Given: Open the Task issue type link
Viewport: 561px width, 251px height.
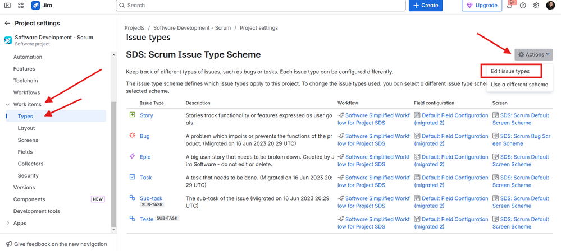Looking at the screenshot, I should point(146,178).
